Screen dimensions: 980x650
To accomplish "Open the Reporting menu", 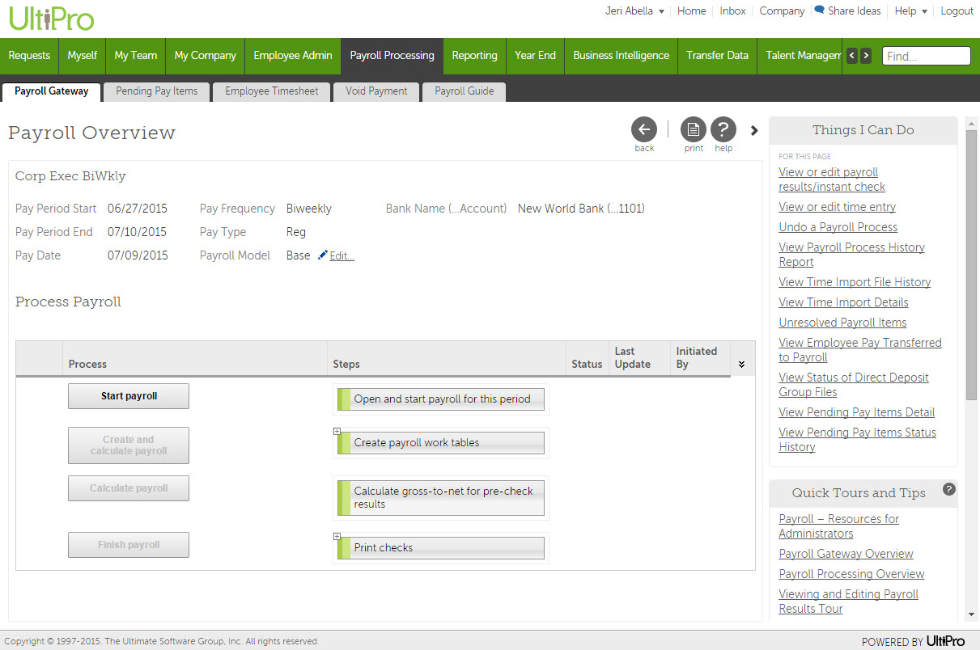I will 474,56.
